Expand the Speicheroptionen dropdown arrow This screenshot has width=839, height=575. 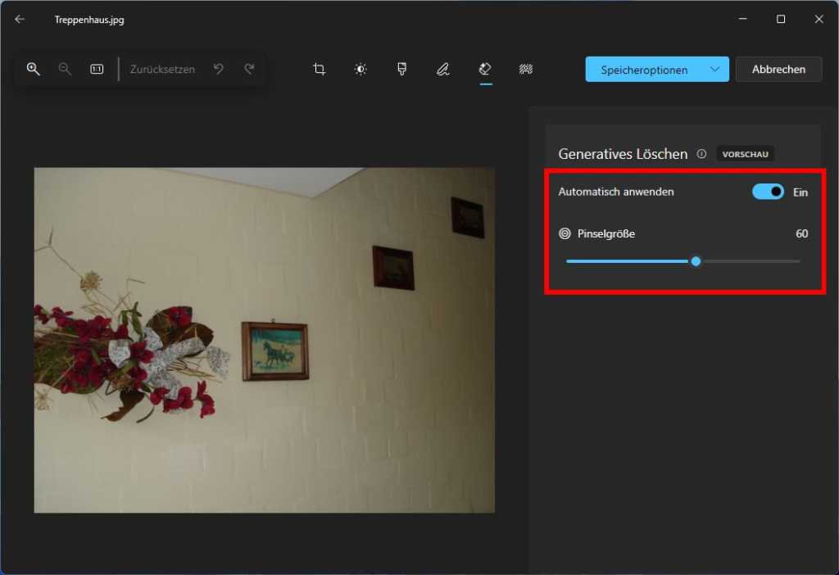pyautogui.click(x=714, y=69)
